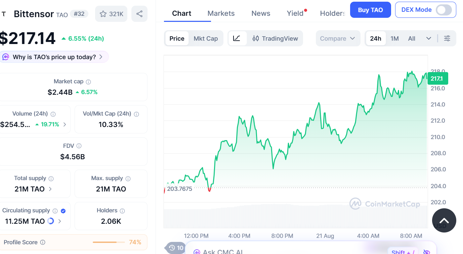
Task: Open the Markets tab
Action: coord(221,13)
